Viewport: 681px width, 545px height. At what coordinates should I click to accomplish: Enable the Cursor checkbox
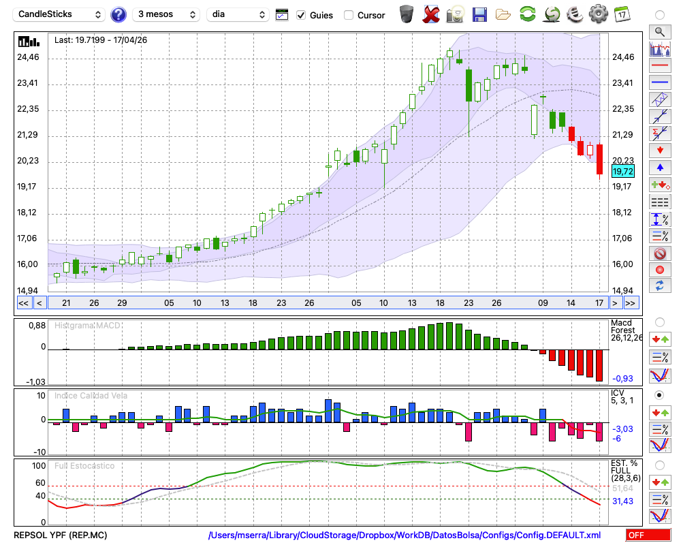tap(348, 15)
